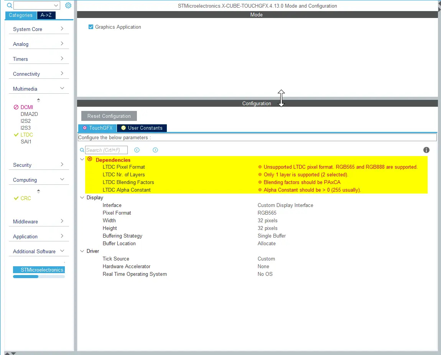
Task: Click the parameter search magnifier icon
Action: (x=82, y=150)
